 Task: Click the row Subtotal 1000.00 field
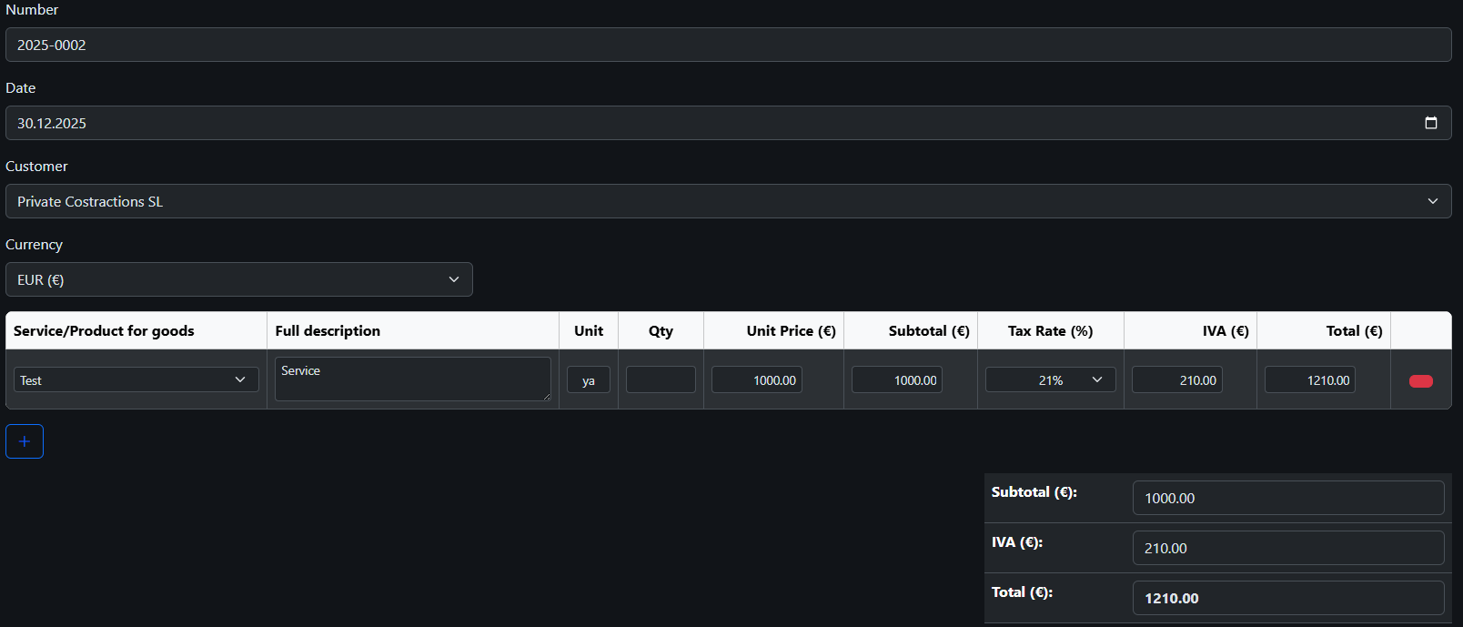[x=896, y=380]
